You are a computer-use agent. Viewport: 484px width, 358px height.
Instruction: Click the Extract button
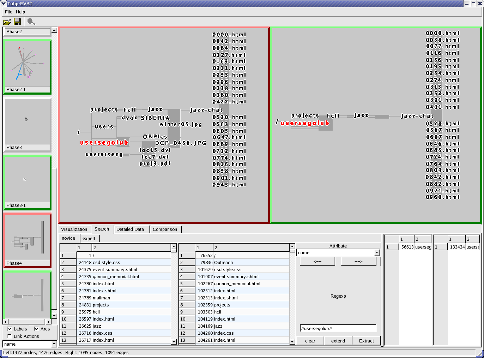366,341
